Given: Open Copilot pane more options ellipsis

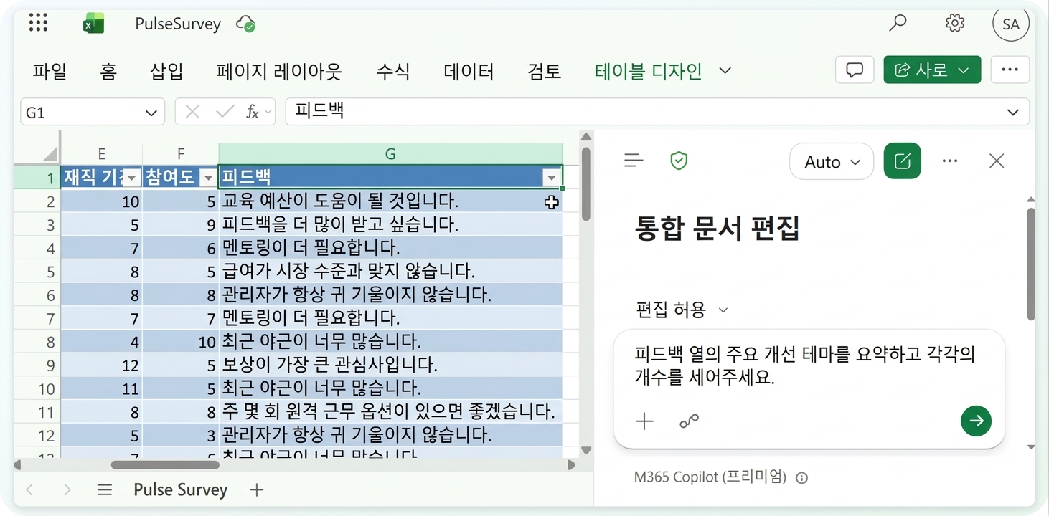Looking at the screenshot, I should 950,161.
